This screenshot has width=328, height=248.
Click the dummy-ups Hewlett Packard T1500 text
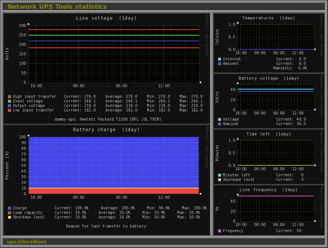click(108, 119)
